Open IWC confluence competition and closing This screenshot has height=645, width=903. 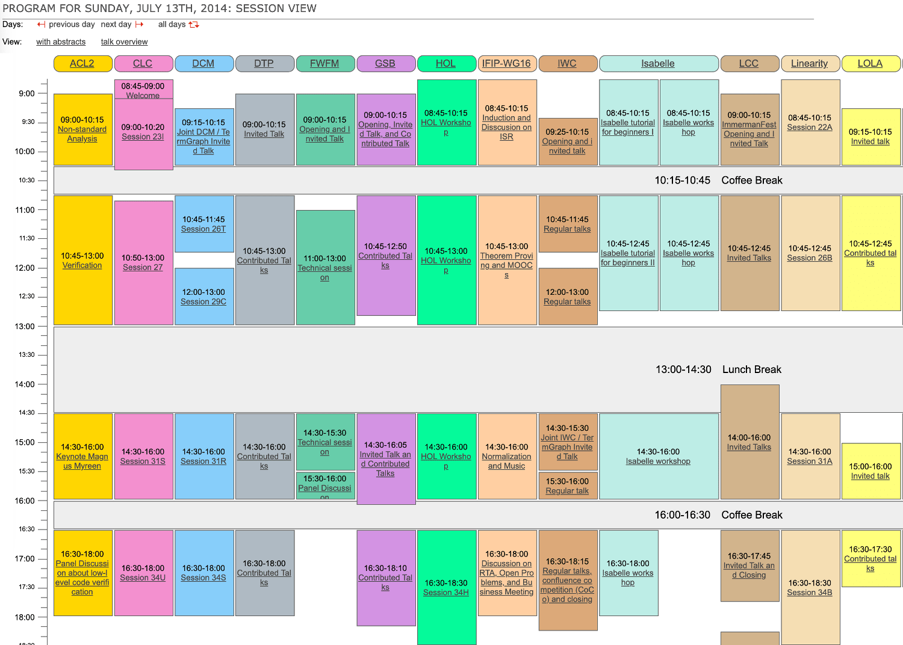[567, 585]
